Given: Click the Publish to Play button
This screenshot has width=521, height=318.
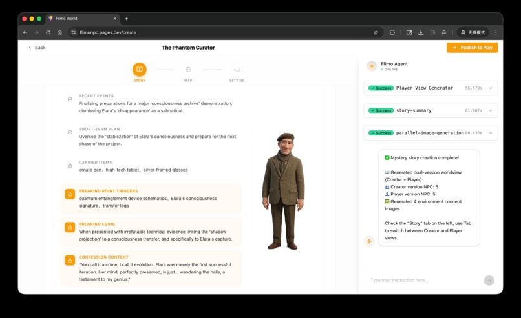Looking at the screenshot, I should 472,48.
